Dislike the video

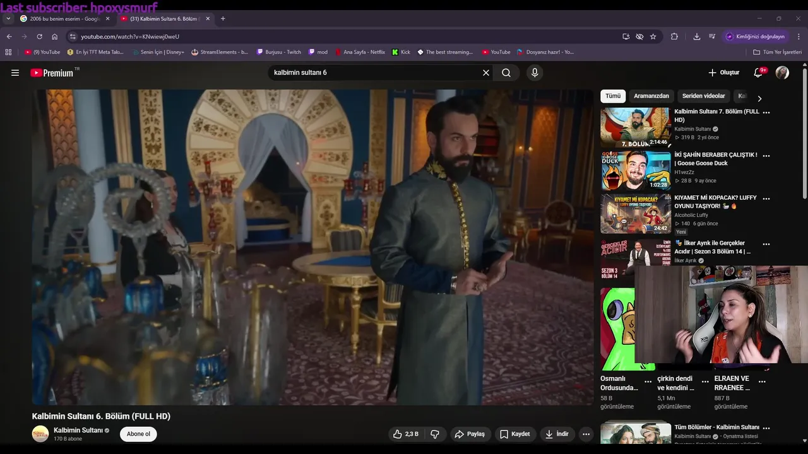click(x=435, y=434)
